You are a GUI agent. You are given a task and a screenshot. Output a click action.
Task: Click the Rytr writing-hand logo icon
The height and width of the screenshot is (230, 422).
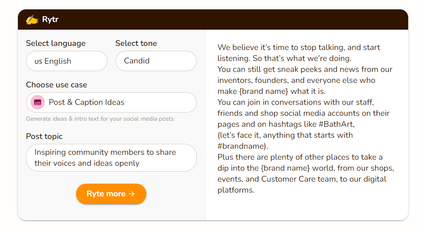pos(32,20)
